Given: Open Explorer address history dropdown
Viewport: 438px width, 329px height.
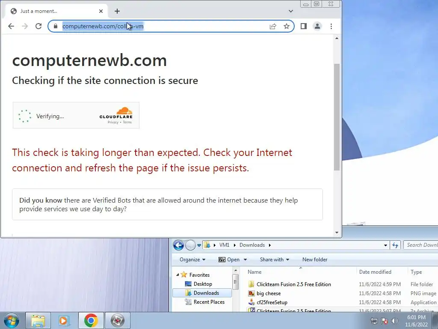Looking at the screenshot, I should click(385, 245).
